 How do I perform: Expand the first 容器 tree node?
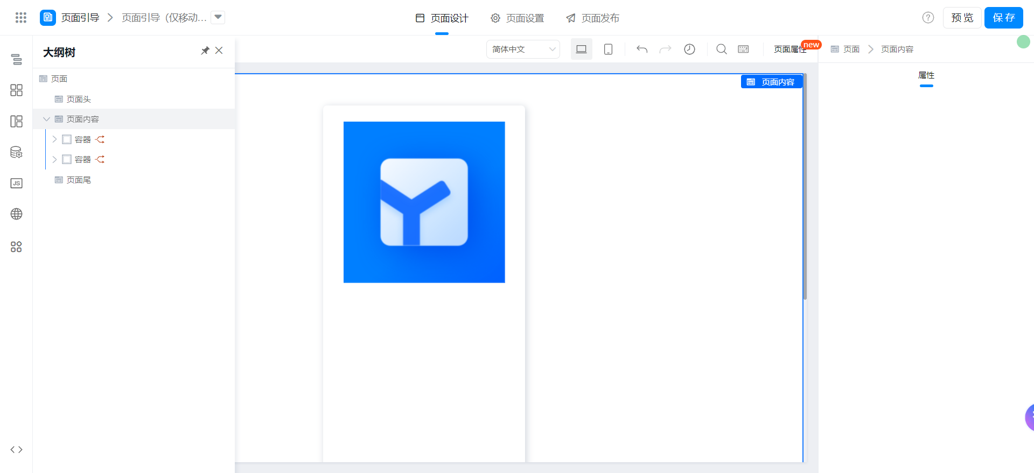(54, 139)
